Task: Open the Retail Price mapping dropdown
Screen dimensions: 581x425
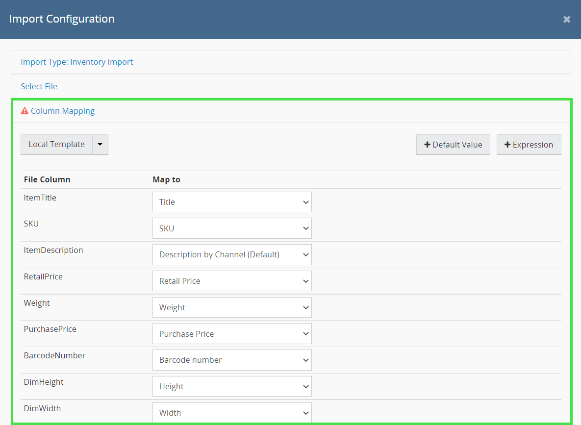Action: point(232,281)
